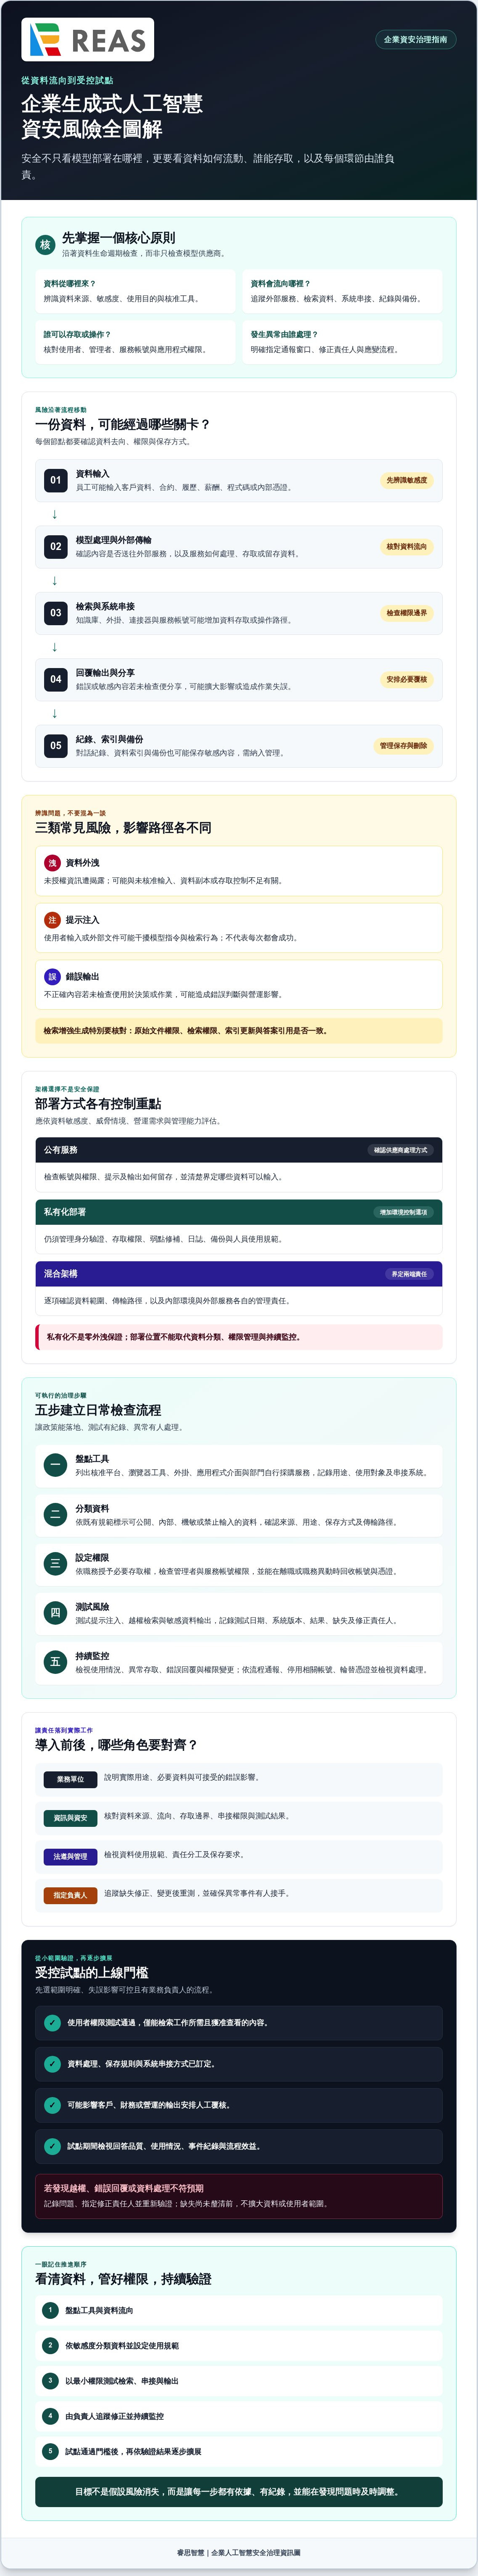Click the purple 誤 icon for 錯誤輸出

click(52, 977)
